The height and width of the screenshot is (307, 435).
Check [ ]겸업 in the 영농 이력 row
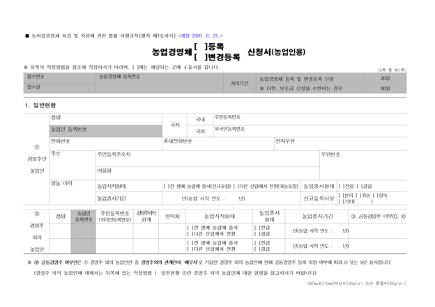359,186
